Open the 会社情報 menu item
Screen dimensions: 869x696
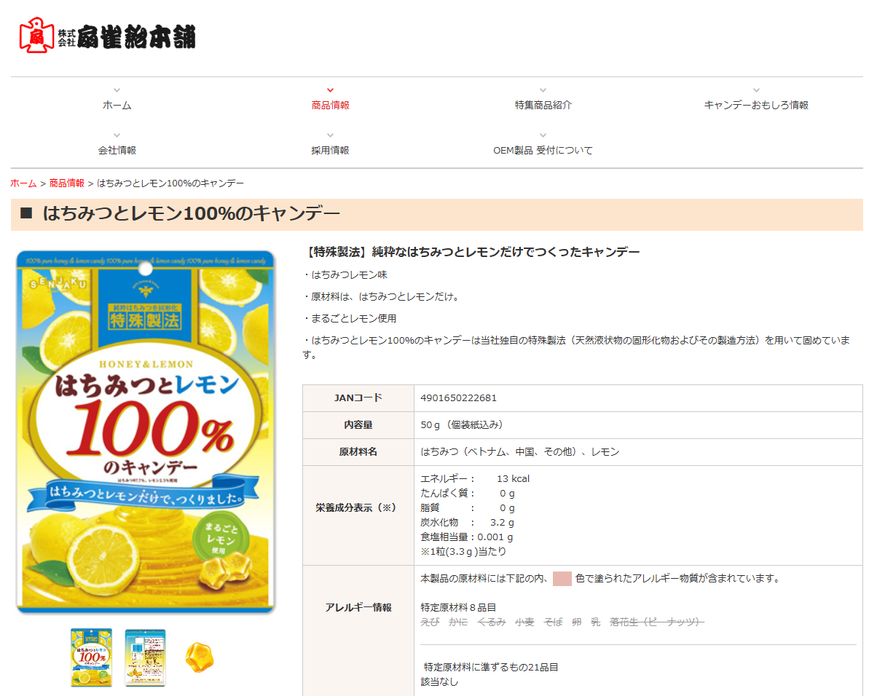pyautogui.click(x=117, y=151)
